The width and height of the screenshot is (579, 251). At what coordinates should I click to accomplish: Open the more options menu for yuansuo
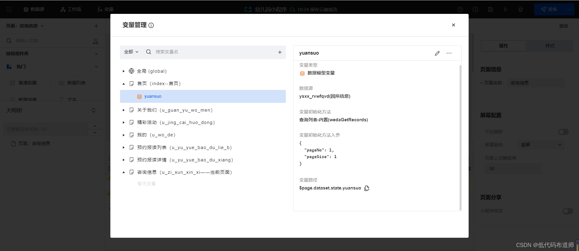click(x=449, y=53)
